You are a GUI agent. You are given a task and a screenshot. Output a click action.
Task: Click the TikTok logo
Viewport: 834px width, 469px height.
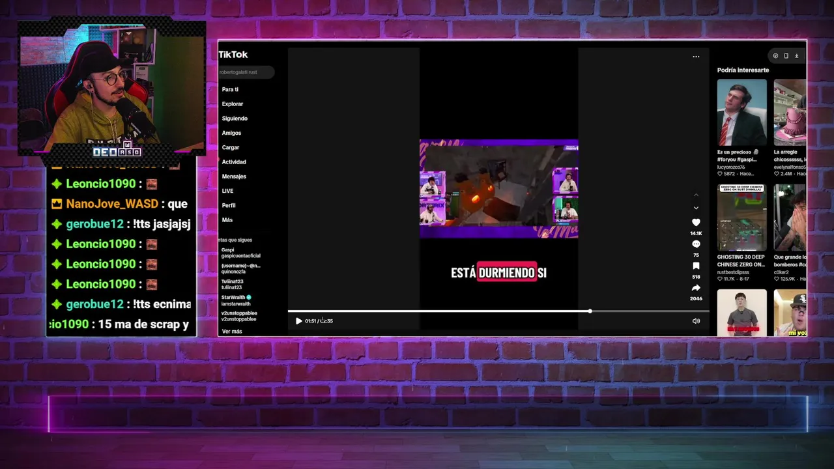click(233, 55)
